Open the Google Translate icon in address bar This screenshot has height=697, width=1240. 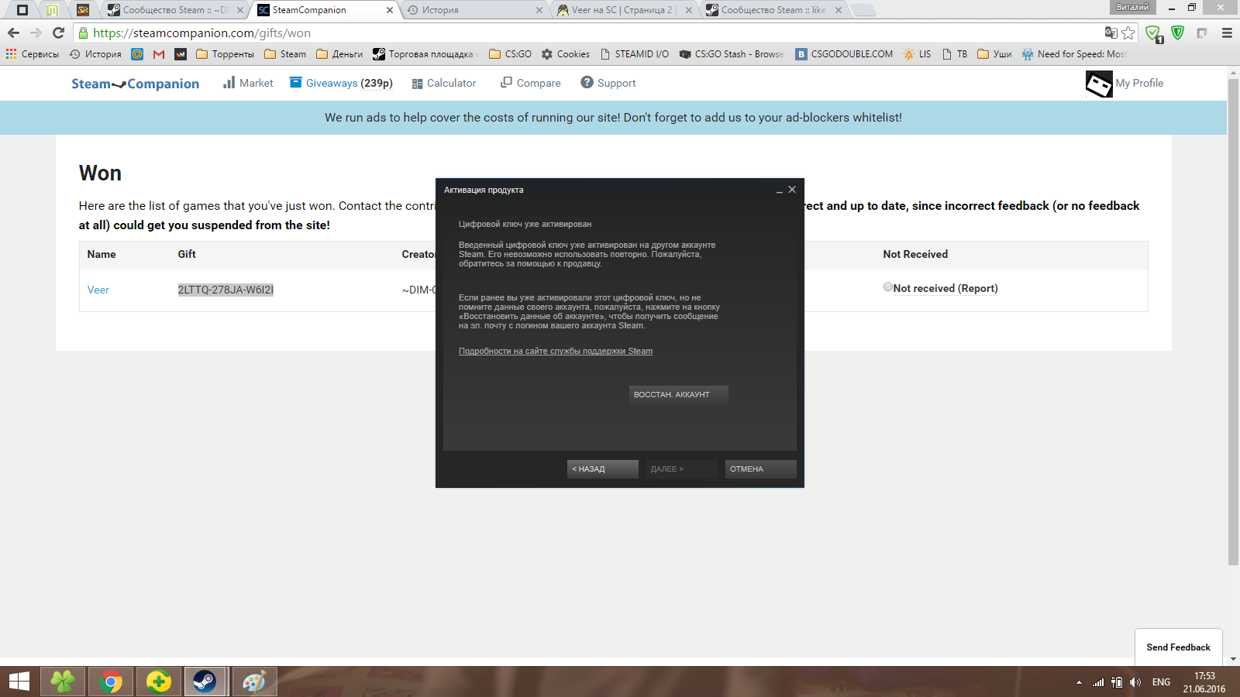(1111, 33)
